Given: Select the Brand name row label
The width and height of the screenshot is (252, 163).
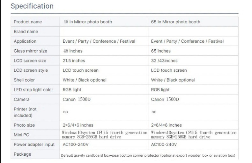Looking at the screenshot, I should click(x=26, y=32).
